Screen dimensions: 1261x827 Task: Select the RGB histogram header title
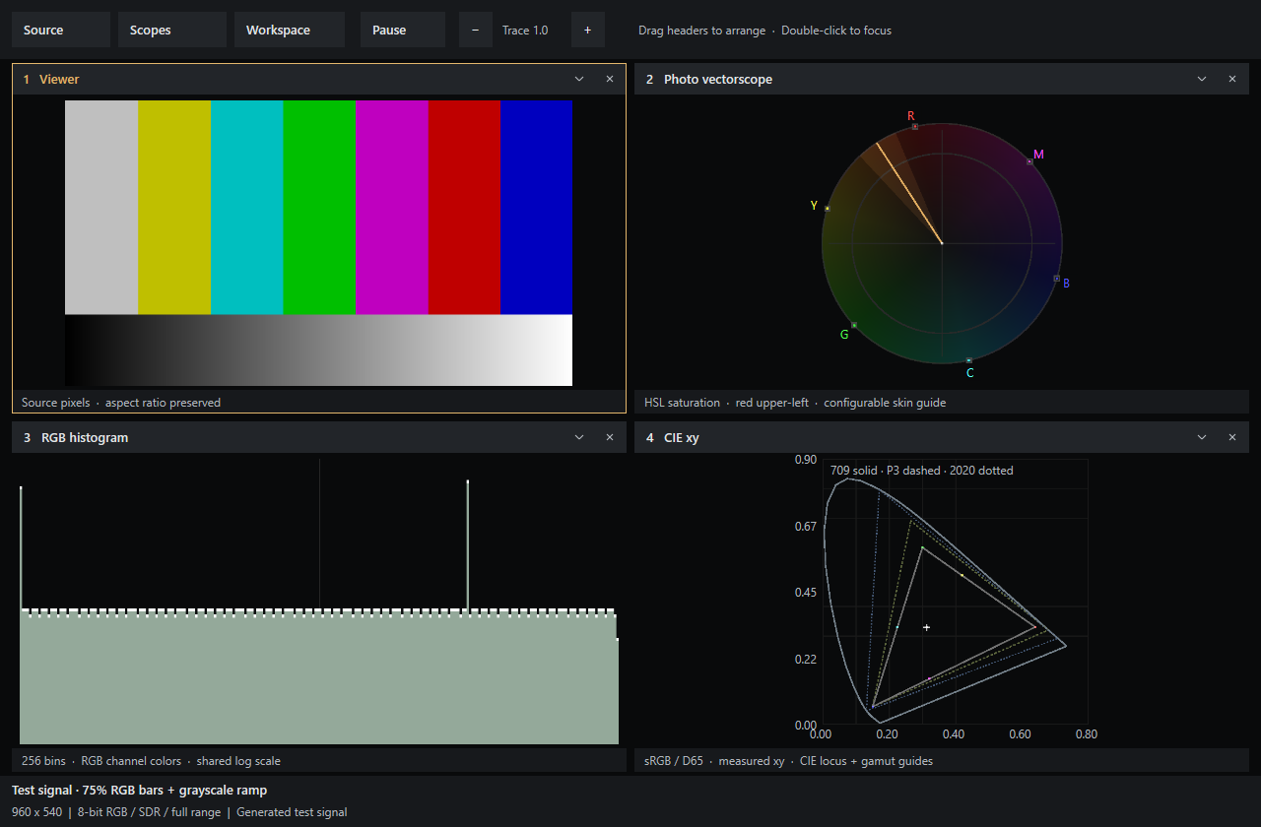(x=85, y=438)
